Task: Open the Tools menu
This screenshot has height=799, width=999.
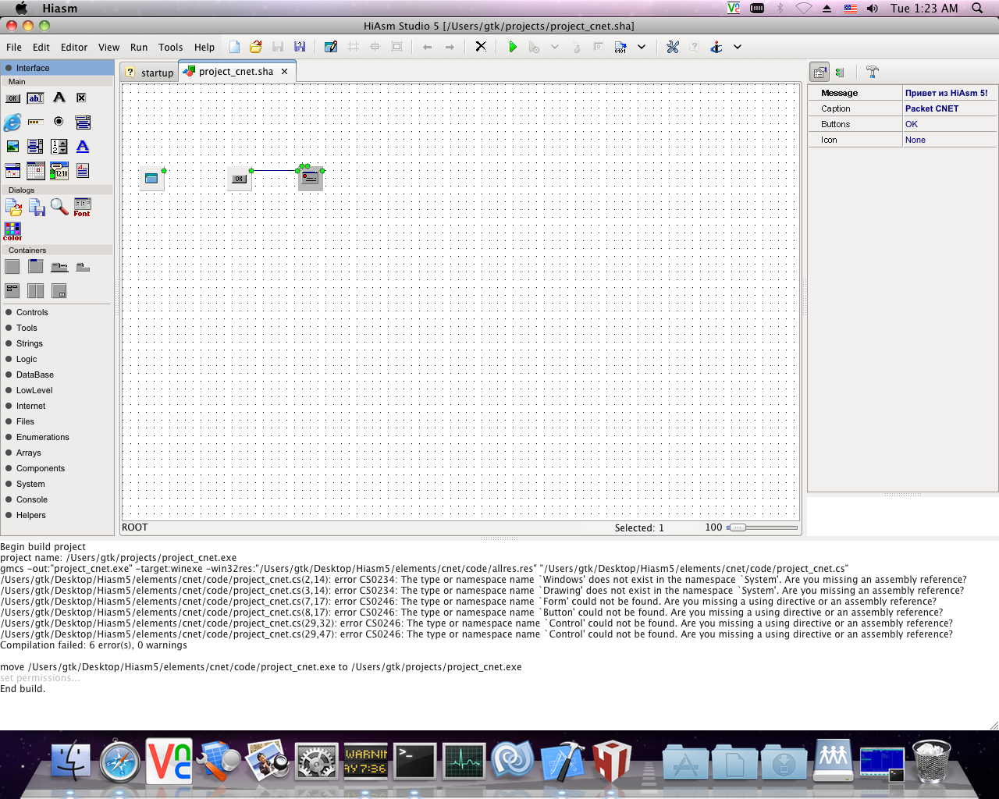Action: coord(170,48)
